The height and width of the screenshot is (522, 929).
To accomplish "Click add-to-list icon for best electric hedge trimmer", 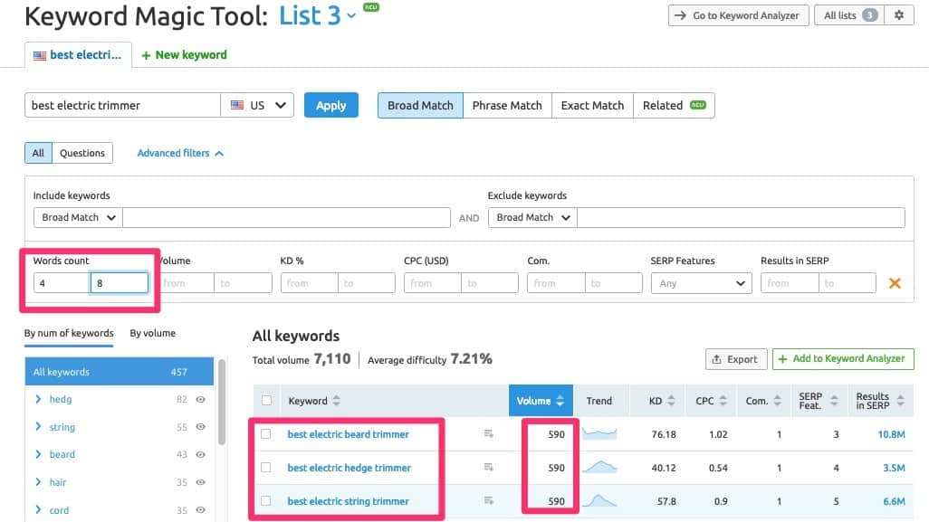I will click(x=488, y=468).
